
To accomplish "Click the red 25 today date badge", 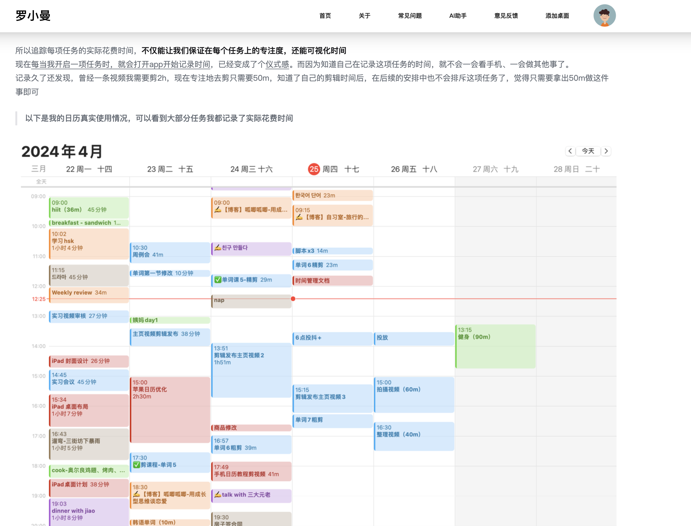I will [x=313, y=169].
